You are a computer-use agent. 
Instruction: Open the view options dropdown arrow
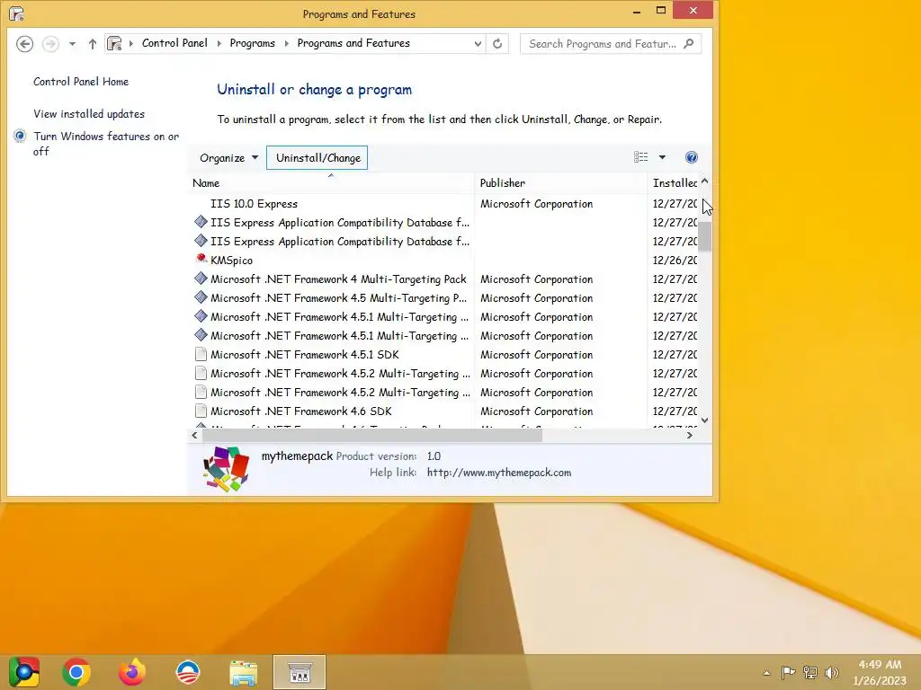click(662, 157)
